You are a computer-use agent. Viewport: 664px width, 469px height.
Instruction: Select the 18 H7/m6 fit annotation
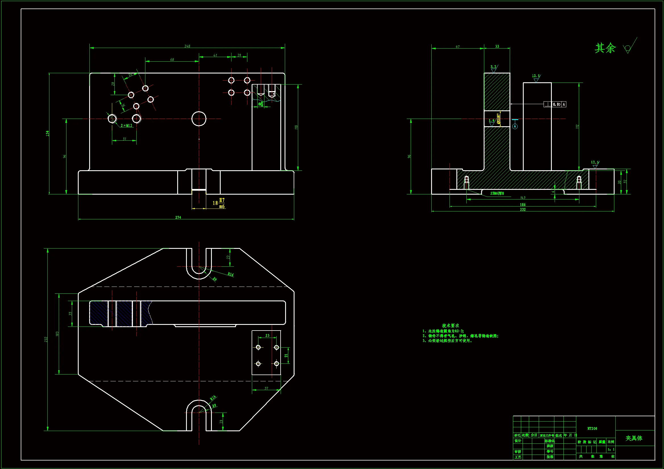[x=219, y=203]
